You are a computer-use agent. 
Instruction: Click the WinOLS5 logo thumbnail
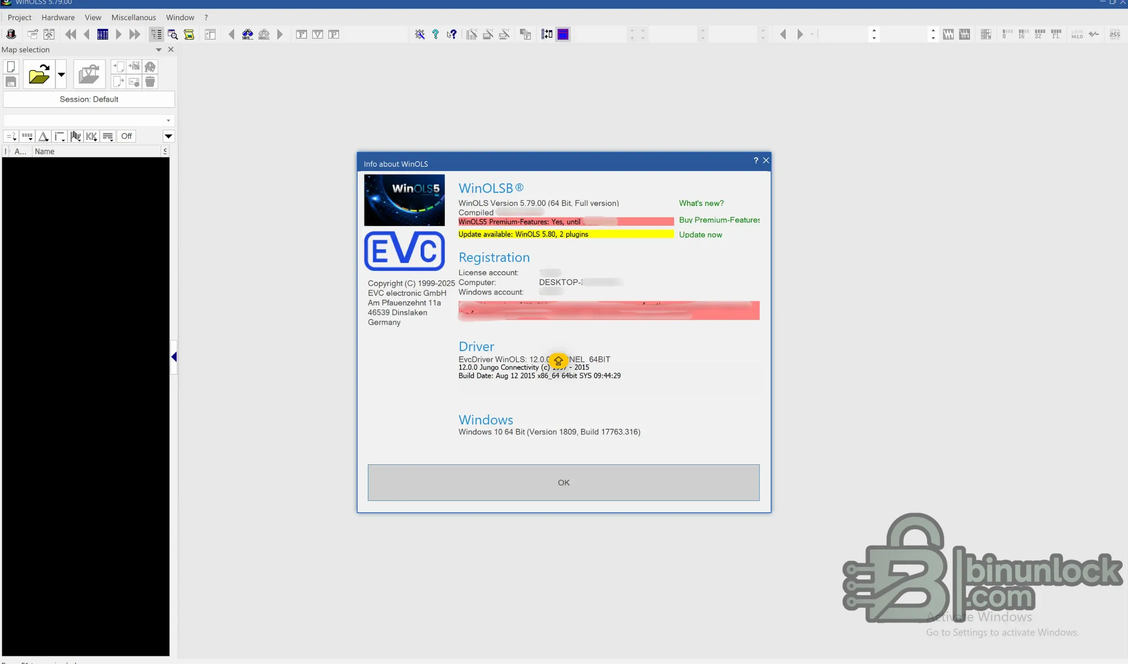404,200
